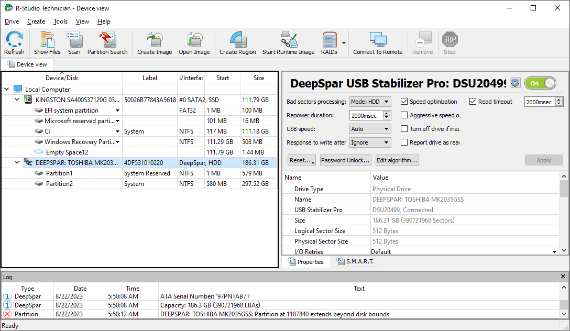570x331 pixels.
Task: Open the I/O Retries value dropdown
Action: 554,251
